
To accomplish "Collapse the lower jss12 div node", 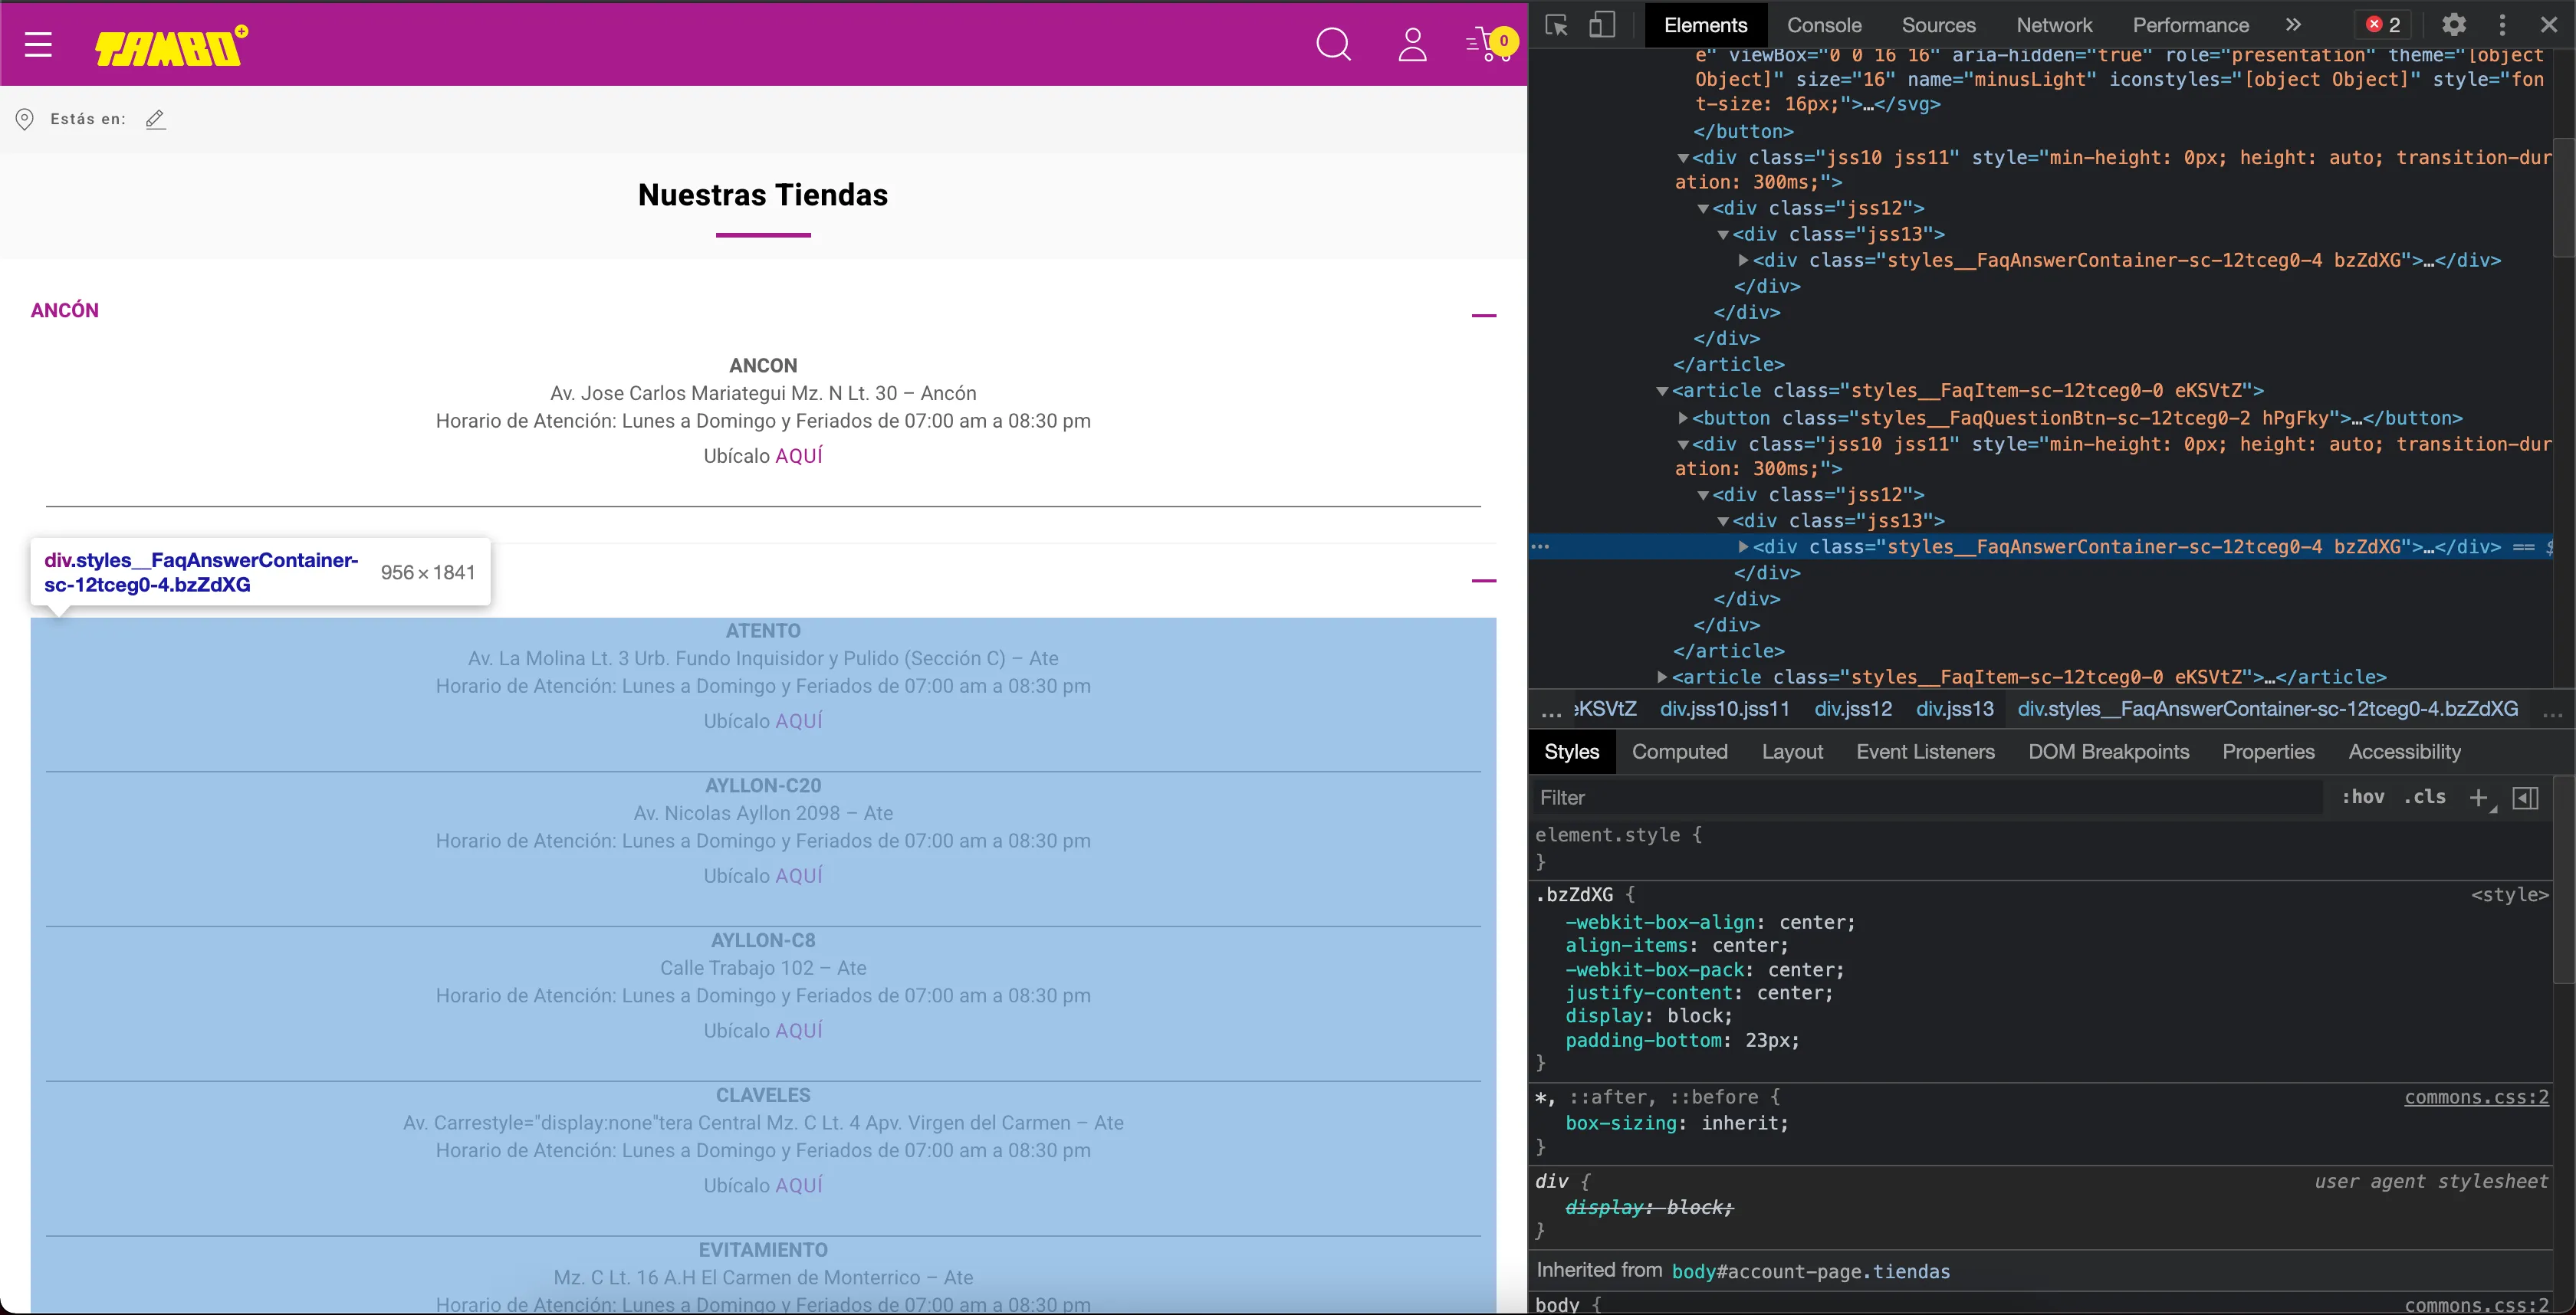I will 1703,494.
